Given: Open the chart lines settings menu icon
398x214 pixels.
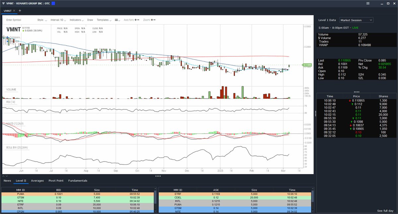Looking at the screenshot, I should [117, 20].
